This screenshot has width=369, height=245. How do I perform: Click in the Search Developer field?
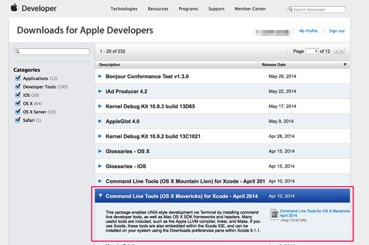[x=316, y=9]
